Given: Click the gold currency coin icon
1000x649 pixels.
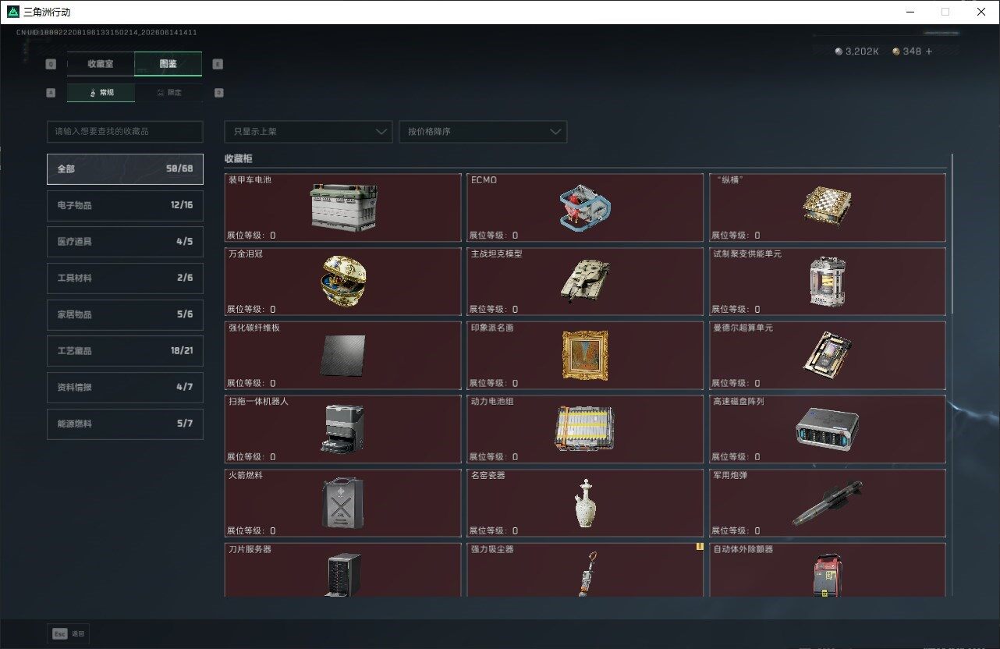Looking at the screenshot, I should point(896,51).
